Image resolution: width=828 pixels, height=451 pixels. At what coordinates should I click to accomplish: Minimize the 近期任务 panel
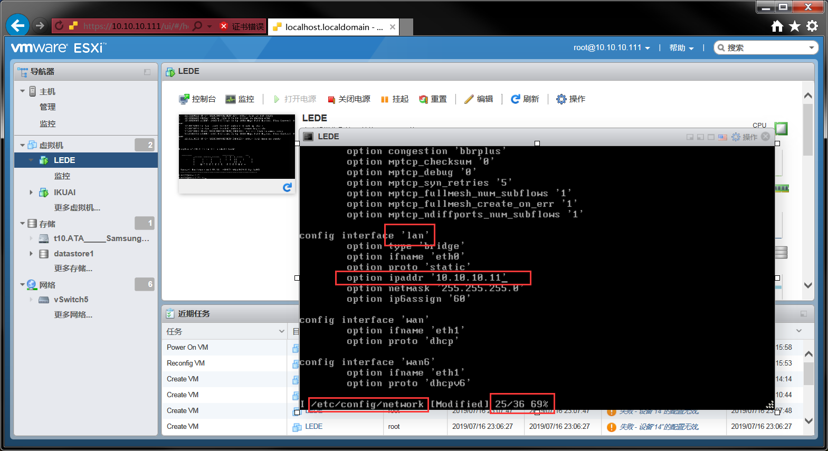(804, 314)
